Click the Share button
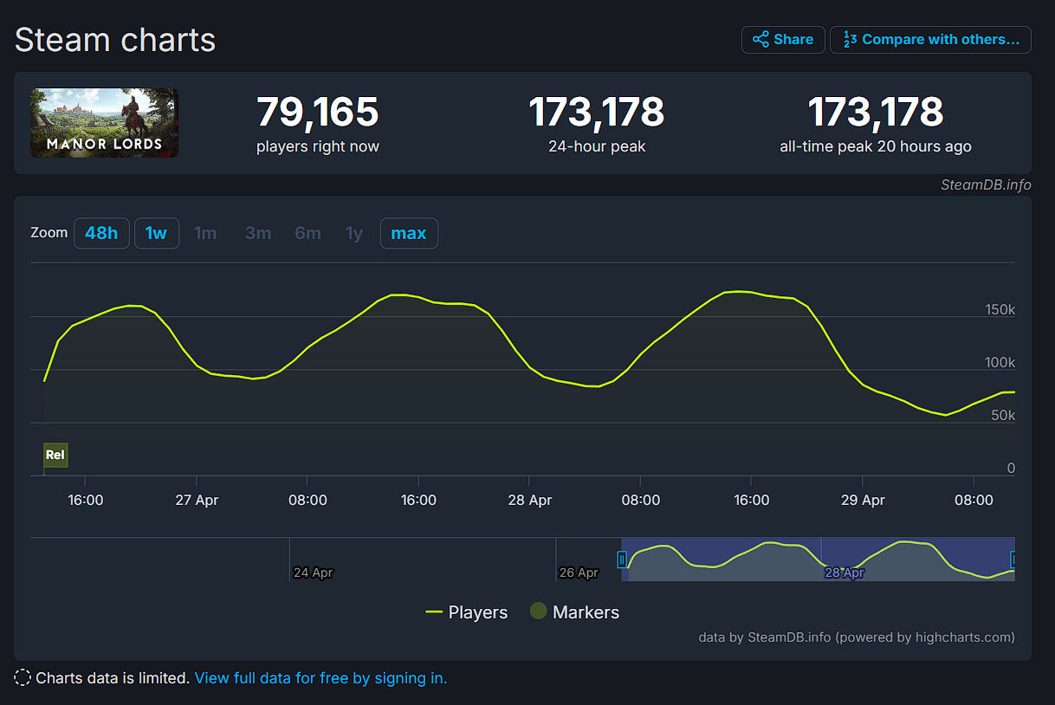Image resolution: width=1055 pixels, height=705 pixels. pyautogui.click(x=782, y=40)
